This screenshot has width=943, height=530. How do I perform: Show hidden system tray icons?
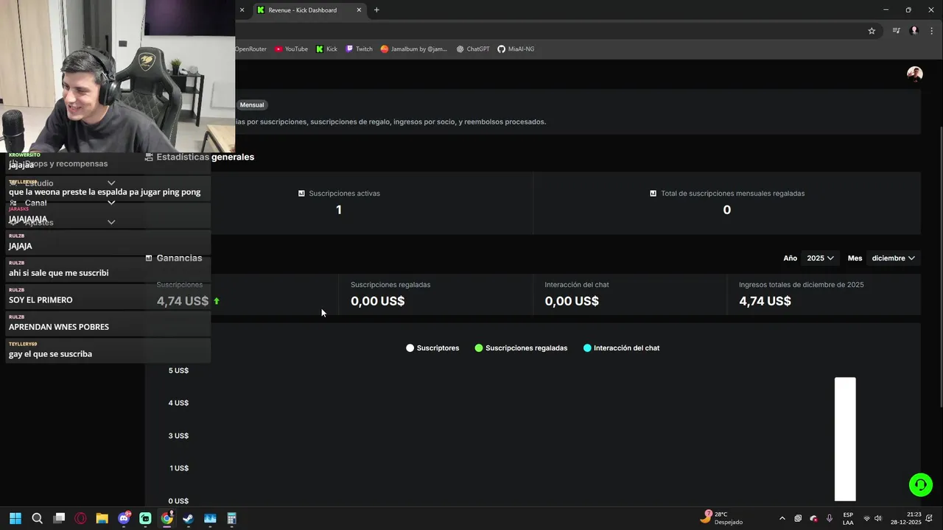point(782,518)
